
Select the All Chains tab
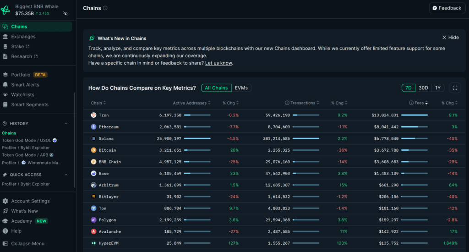point(216,88)
